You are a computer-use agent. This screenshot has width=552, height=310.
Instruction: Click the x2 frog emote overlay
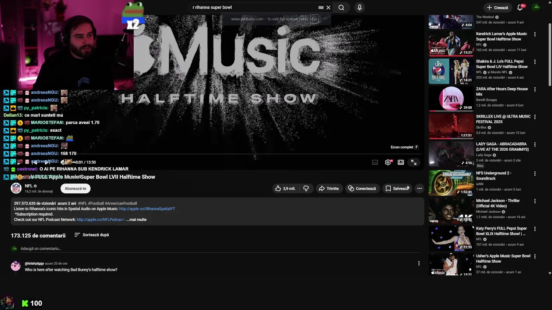pos(133,16)
